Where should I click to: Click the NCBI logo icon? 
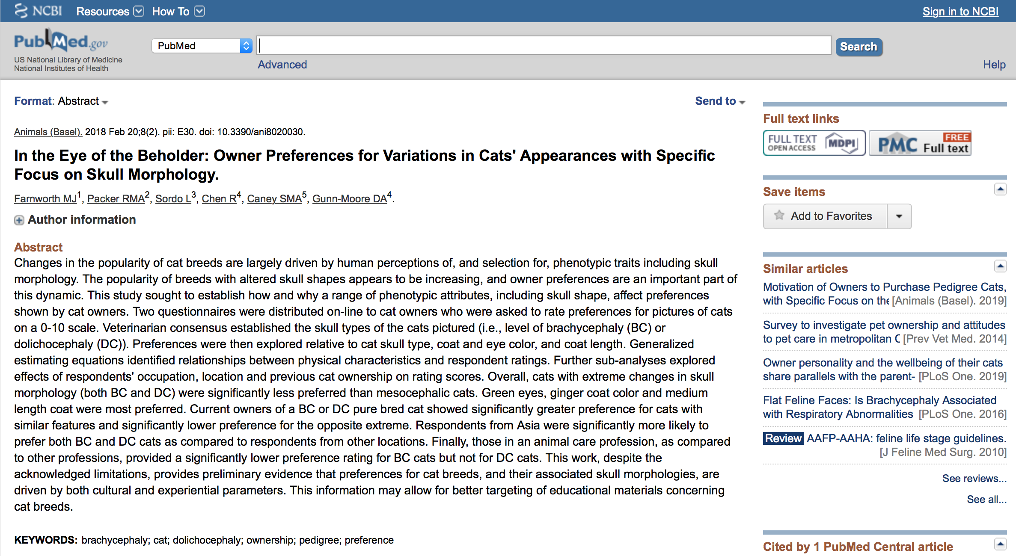(x=38, y=11)
